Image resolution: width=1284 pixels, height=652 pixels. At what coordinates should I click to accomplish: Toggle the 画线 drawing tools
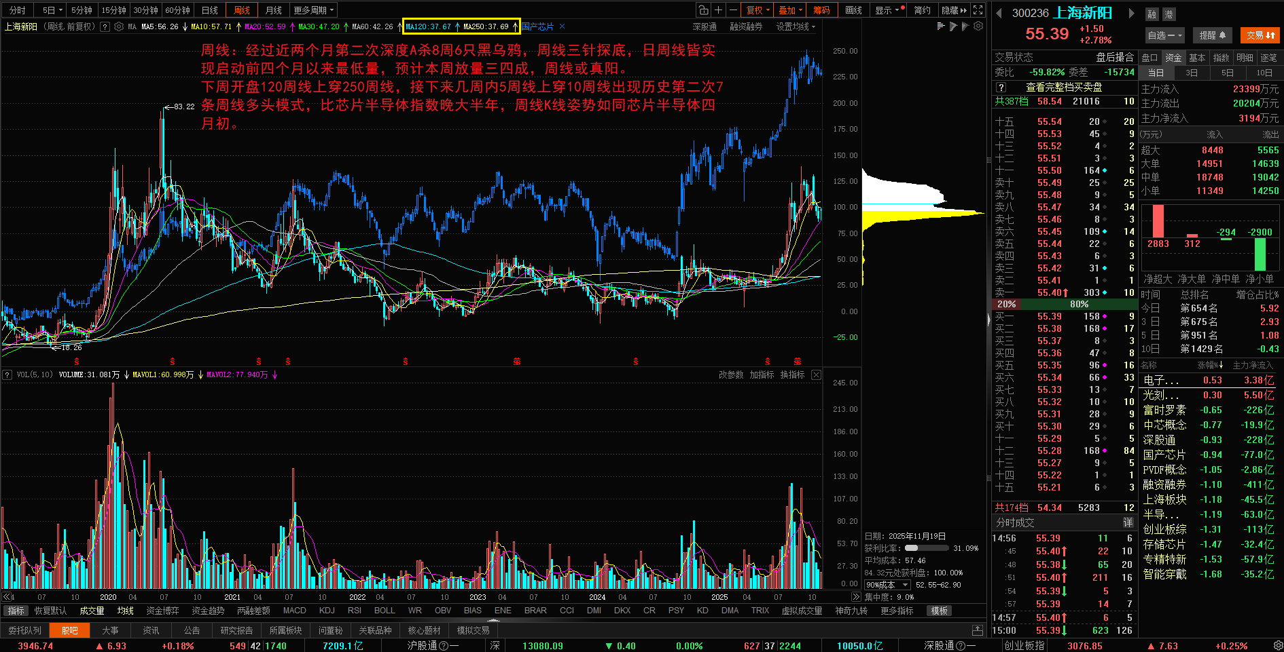coord(853,10)
